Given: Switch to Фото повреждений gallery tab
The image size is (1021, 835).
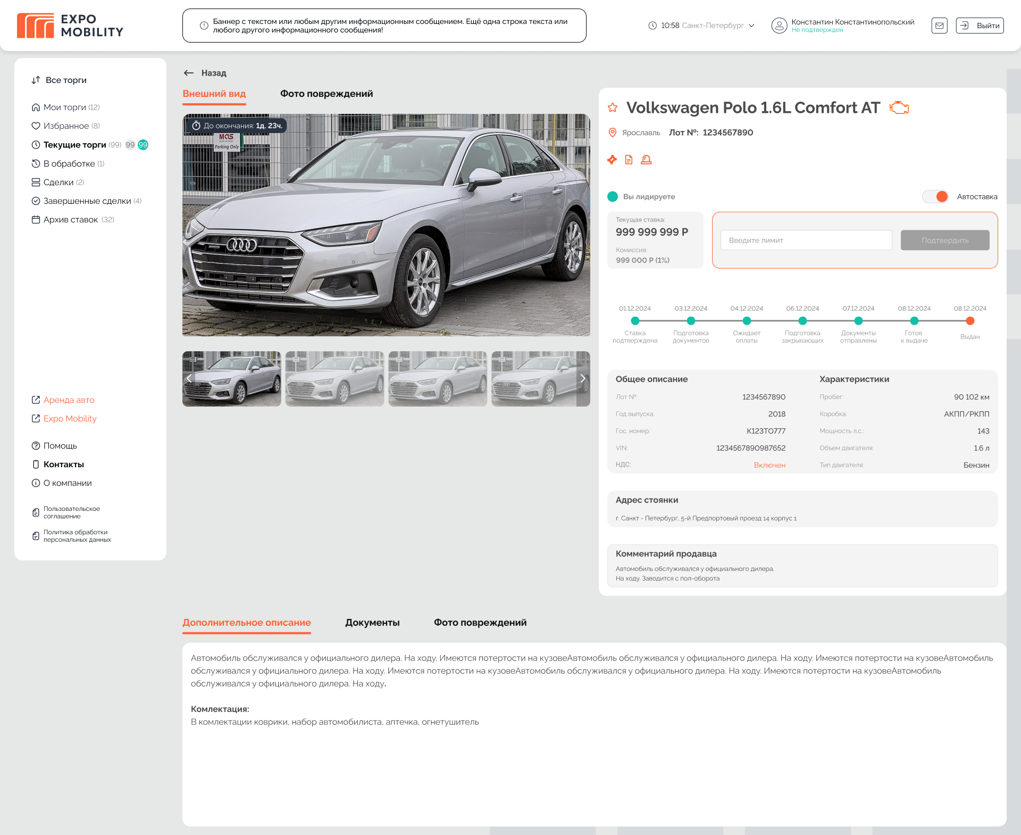Looking at the screenshot, I should tap(327, 94).
